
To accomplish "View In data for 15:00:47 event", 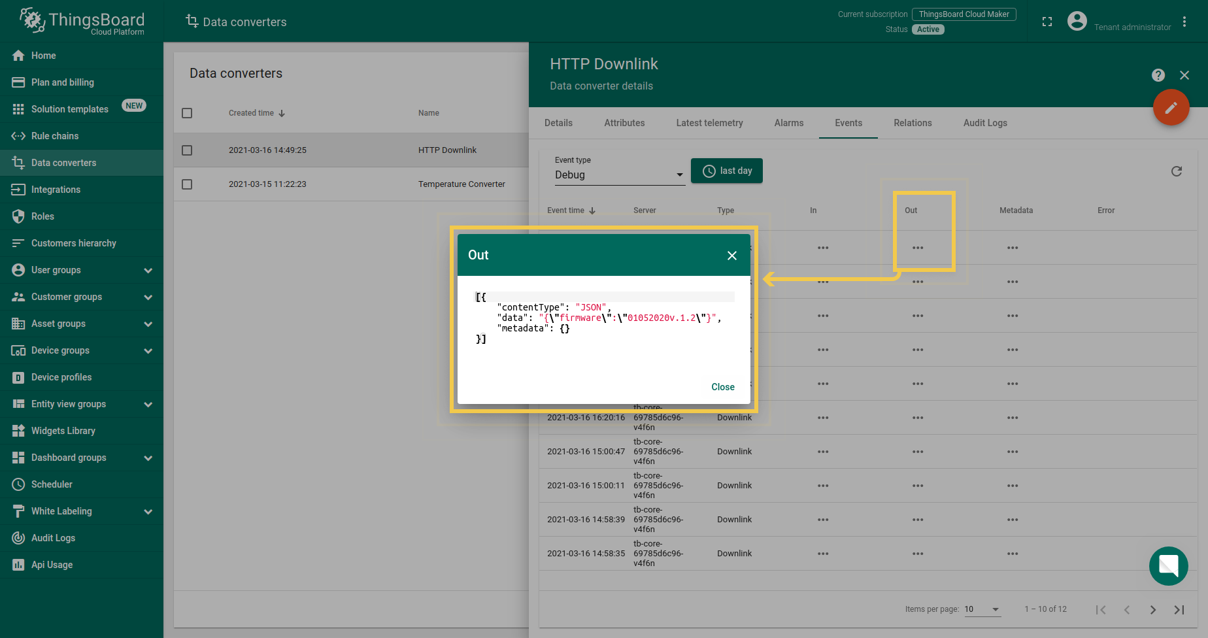I will (823, 452).
